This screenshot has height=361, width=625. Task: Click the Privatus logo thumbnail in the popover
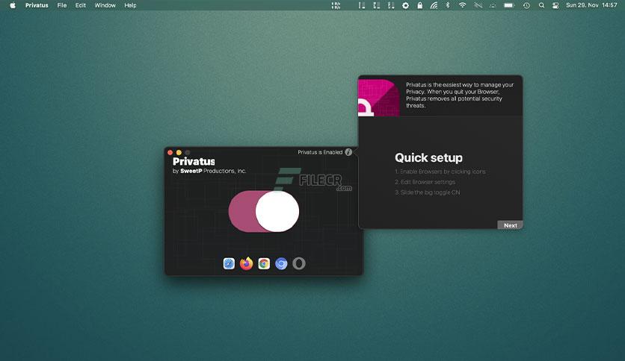coord(379,98)
